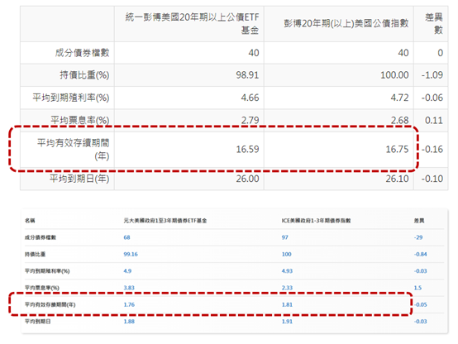The width and height of the screenshot is (458, 344).
Task: Click the blue value '2.33'
Action: (287, 288)
